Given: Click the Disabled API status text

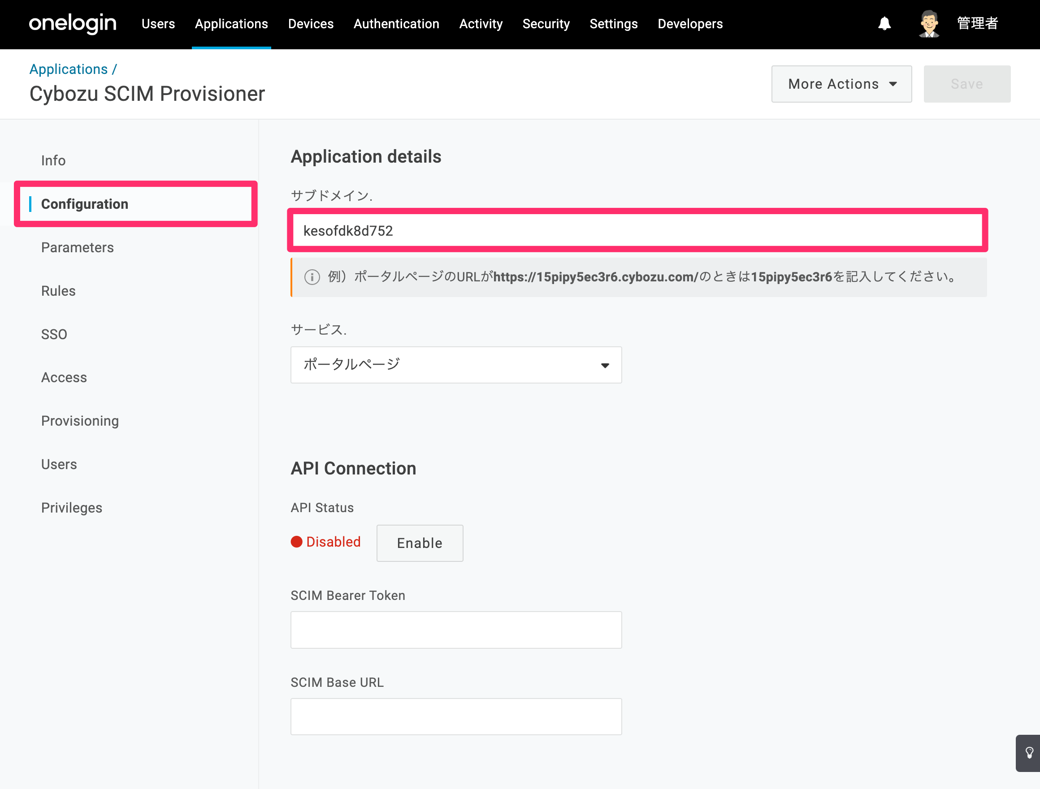Looking at the screenshot, I should [334, 542].
